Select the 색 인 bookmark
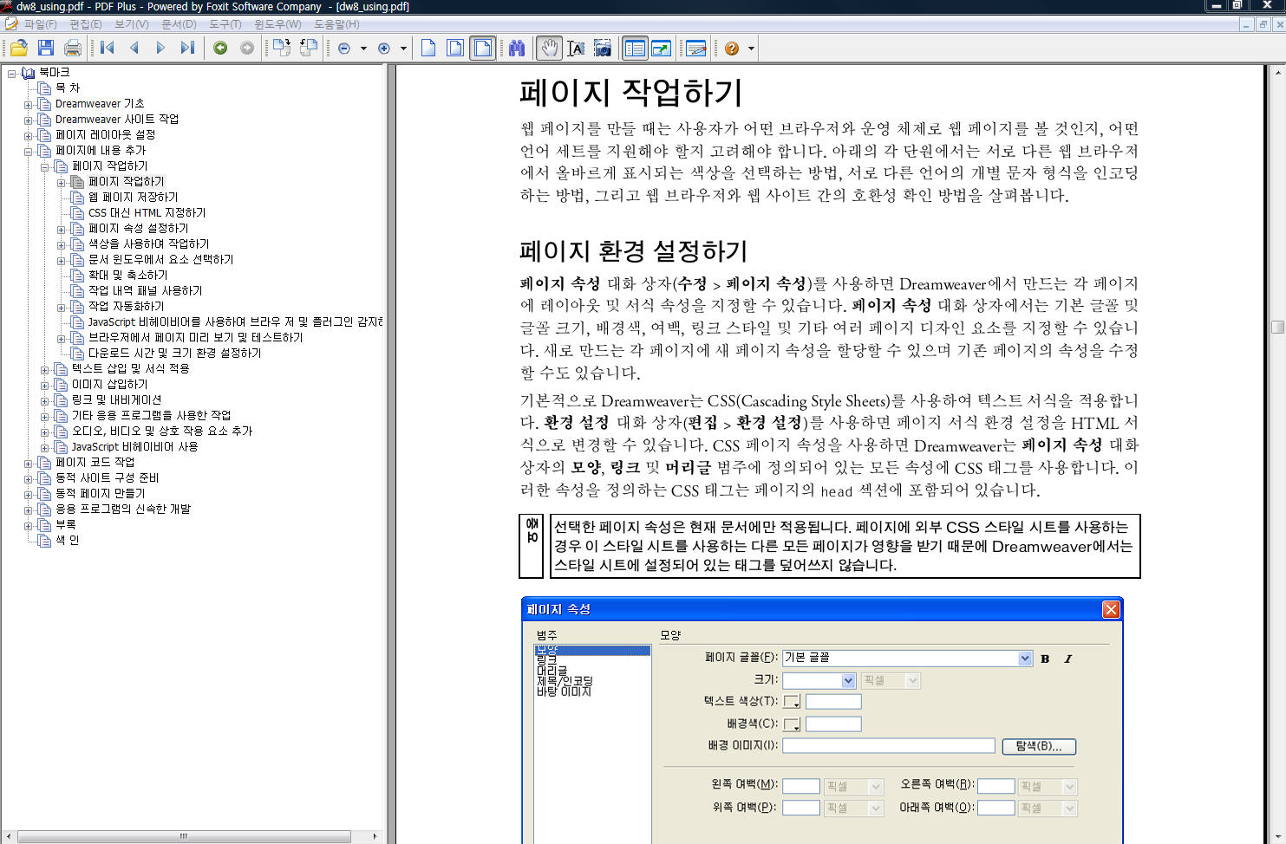The height and width of the screenshot is (844, 1286). pyautogui.click(x=68, y=540)
